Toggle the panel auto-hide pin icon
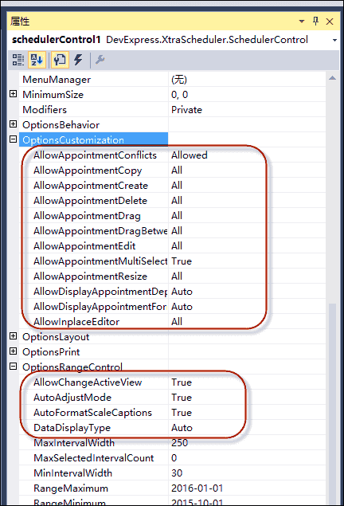 pos(315,22)
